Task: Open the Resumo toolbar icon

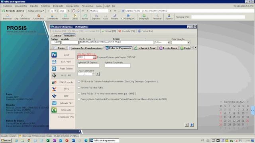Action: coord(115,17)
